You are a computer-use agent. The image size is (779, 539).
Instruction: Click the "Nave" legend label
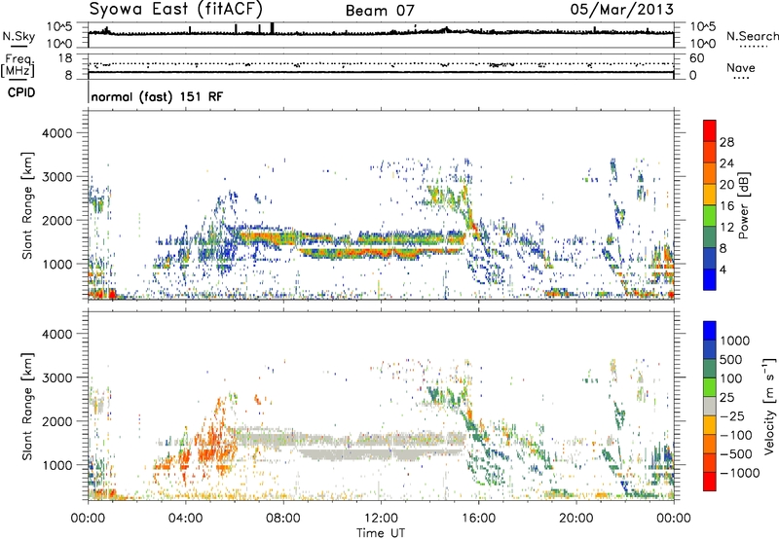(741, 67)
